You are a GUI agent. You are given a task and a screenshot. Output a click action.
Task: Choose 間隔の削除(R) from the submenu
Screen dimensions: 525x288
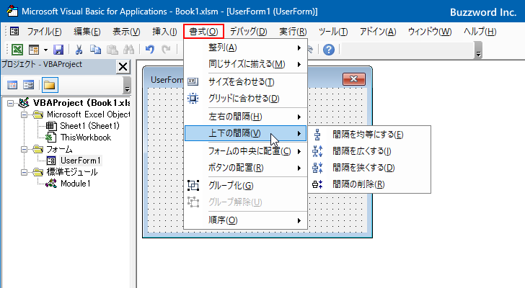tap(369, 184)
